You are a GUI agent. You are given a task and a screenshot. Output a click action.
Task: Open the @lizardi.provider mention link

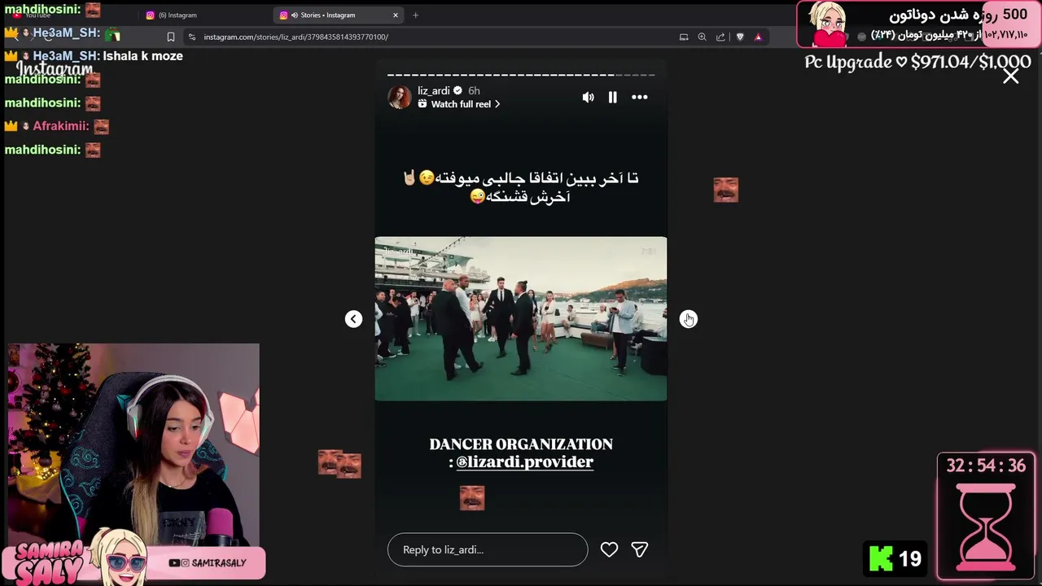(x=524, y=461)
